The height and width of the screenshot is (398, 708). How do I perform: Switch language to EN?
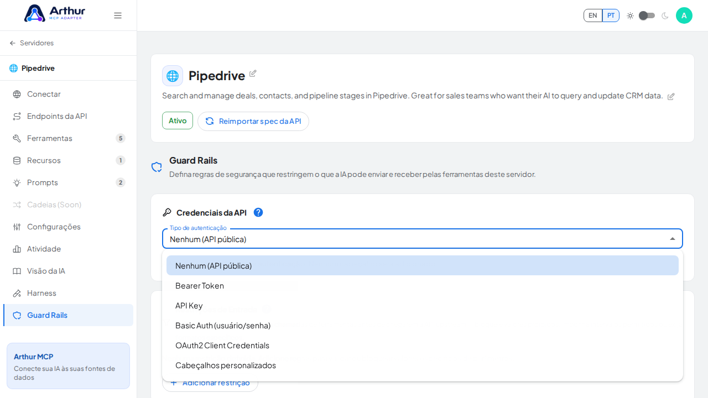[x=593, y=15]
